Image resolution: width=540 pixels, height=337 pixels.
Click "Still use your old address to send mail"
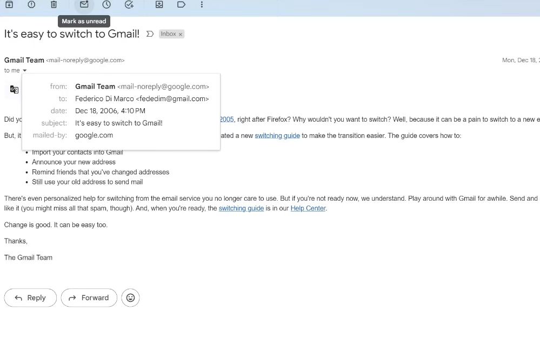tap(88, 182)
